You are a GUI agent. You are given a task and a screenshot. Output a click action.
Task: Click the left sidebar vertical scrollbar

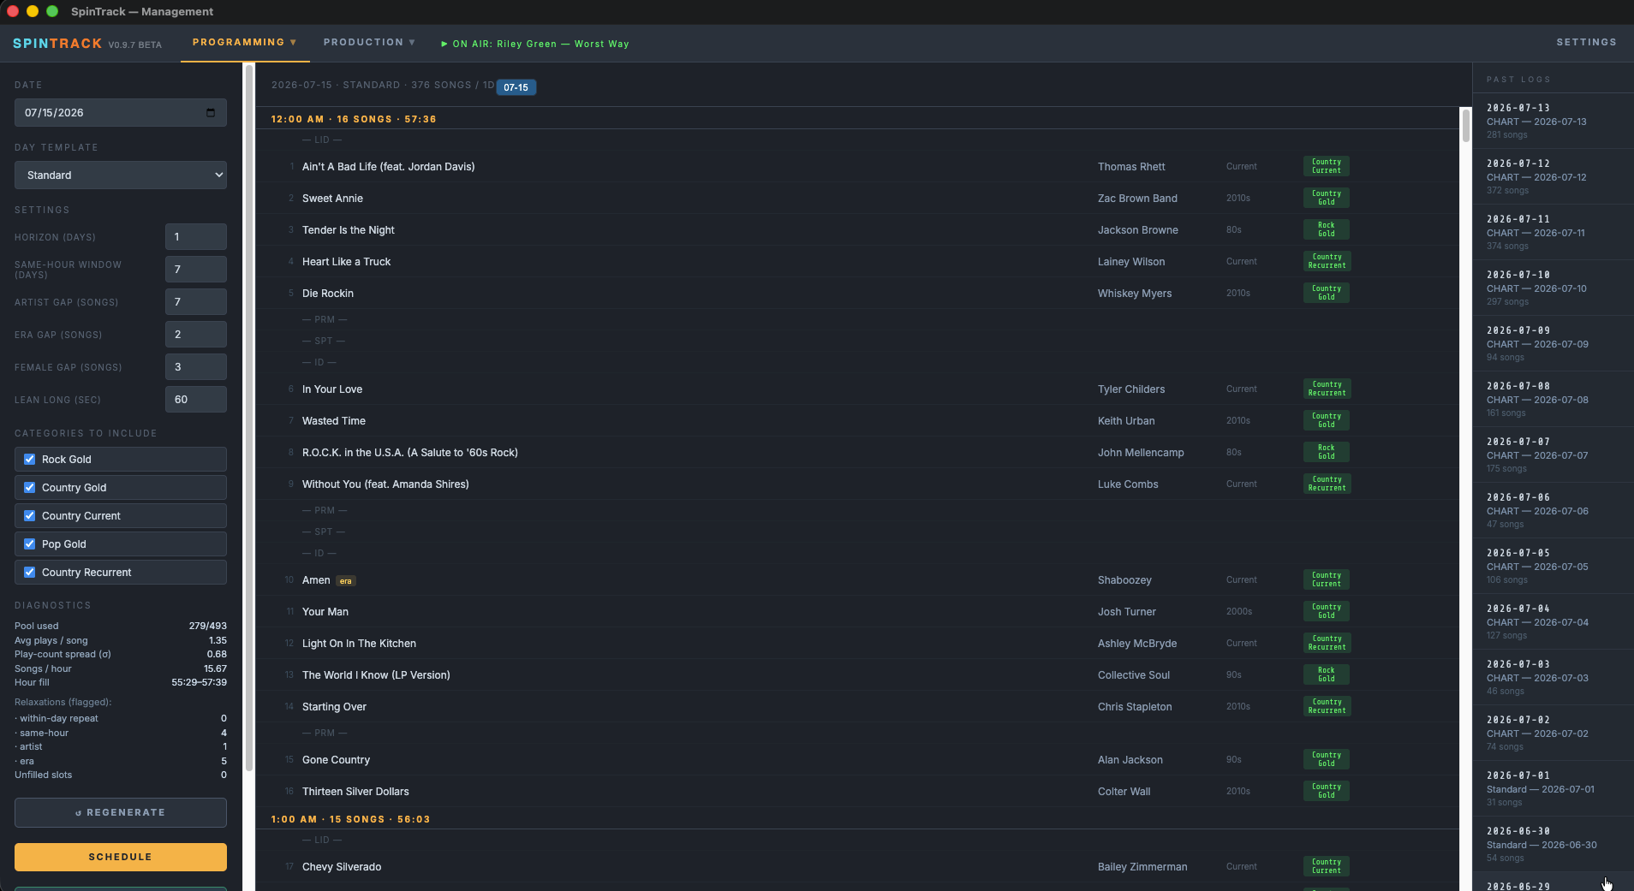click(x=249, y=418)
